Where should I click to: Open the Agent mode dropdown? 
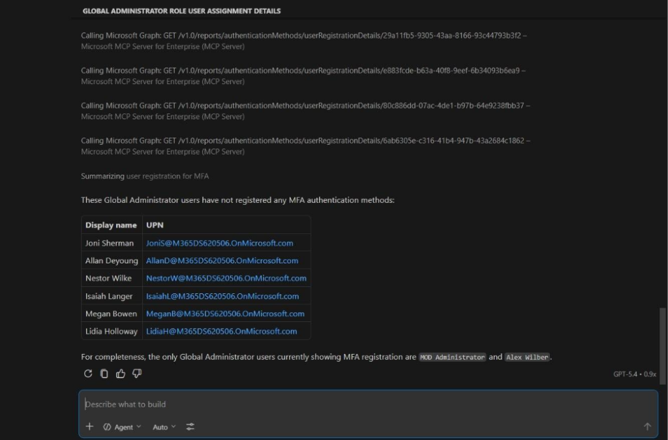click(122, 427)
